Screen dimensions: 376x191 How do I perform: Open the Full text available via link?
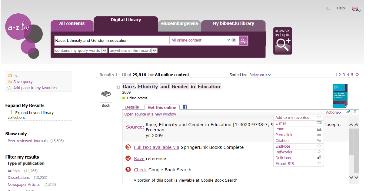[156, 147]
